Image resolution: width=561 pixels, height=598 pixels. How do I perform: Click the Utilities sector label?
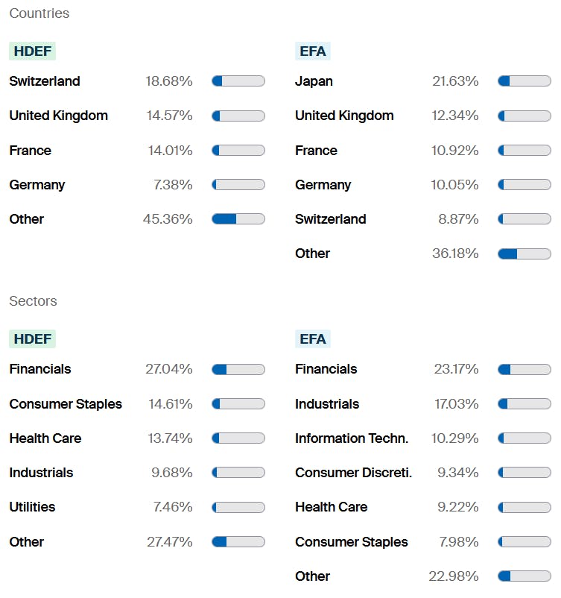coord(32,507)
